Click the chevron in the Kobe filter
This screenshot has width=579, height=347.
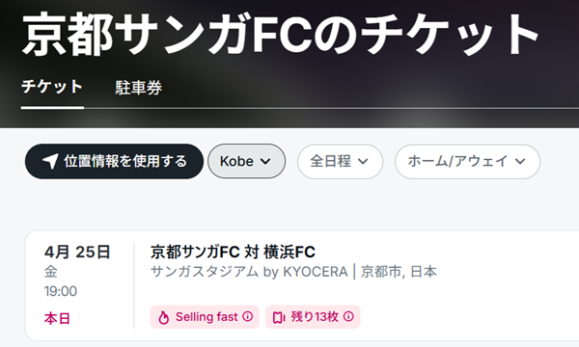265,162
